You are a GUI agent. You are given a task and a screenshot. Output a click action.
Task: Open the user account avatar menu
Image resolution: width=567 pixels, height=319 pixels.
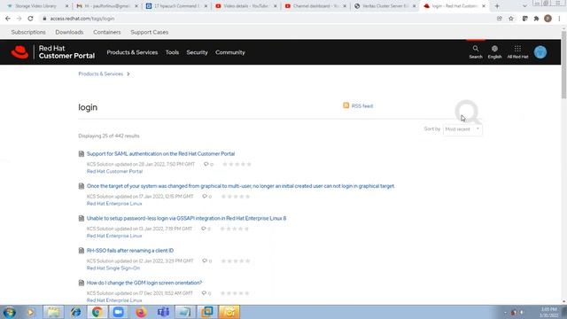point(540,52)
